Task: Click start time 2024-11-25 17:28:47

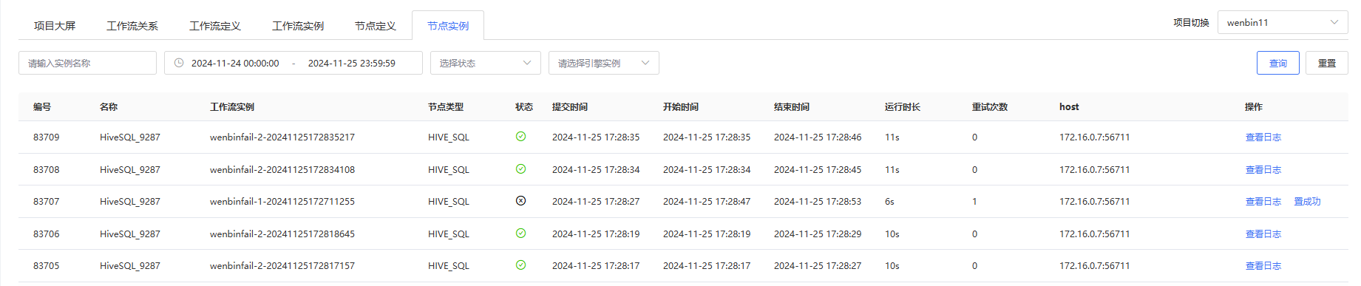Action: pos(707,202)
